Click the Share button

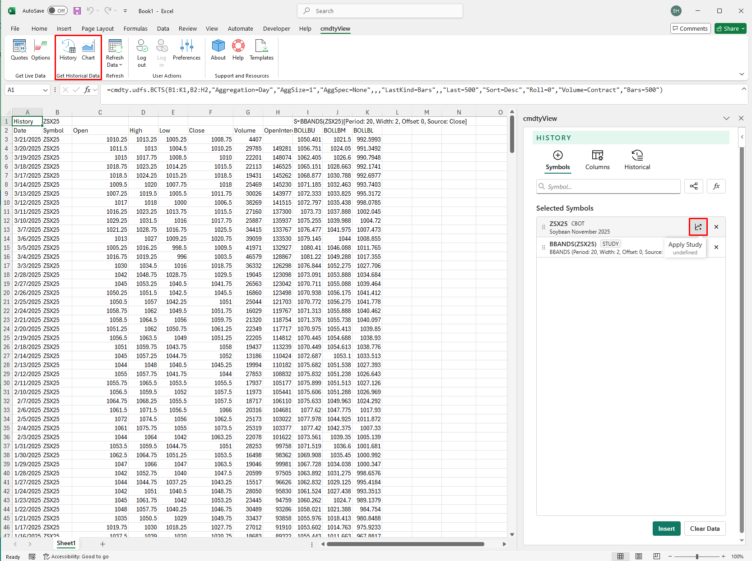[730, 28]
